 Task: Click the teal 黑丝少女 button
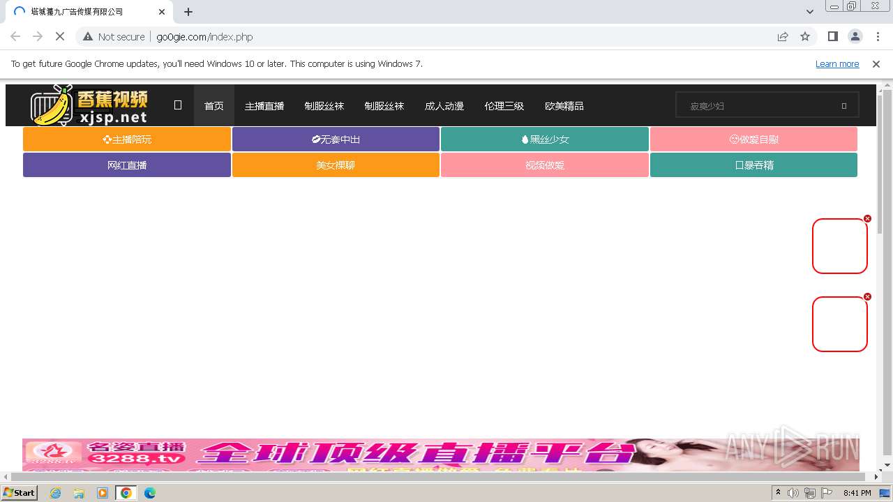tap(545, 139)
